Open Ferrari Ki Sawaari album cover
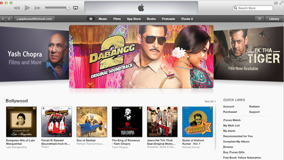The height and width of the screenshot is (160, 284). pyautogui.click(x=57, y=122)
